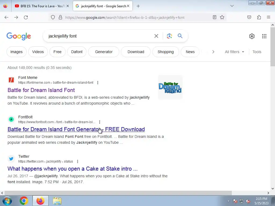Open a new tab with the plus button
This screenshot has width=275, height=206.
138,6
